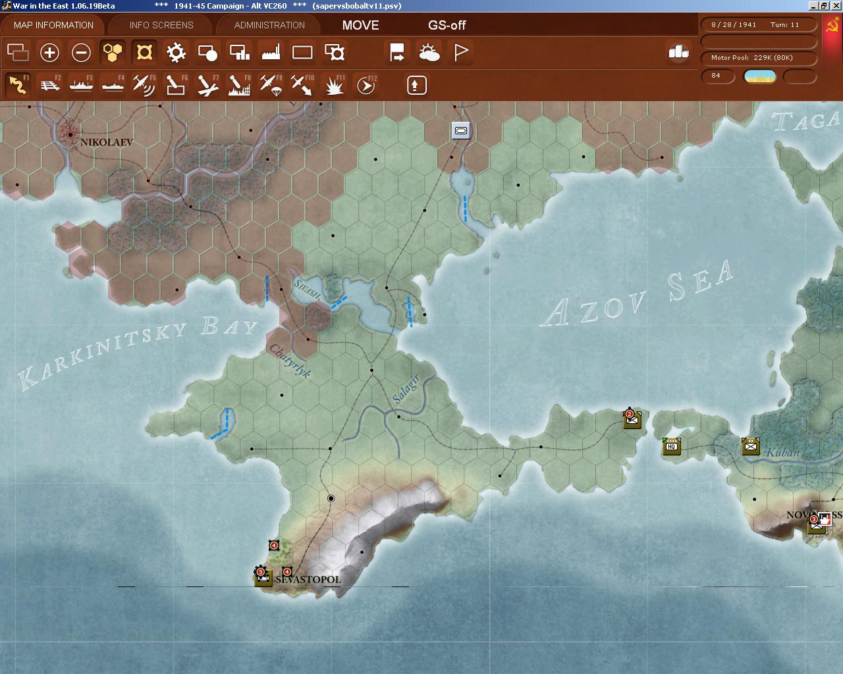Click the outlined pennant flag icon
Screen dimensions: 843x674
point(460,52)
